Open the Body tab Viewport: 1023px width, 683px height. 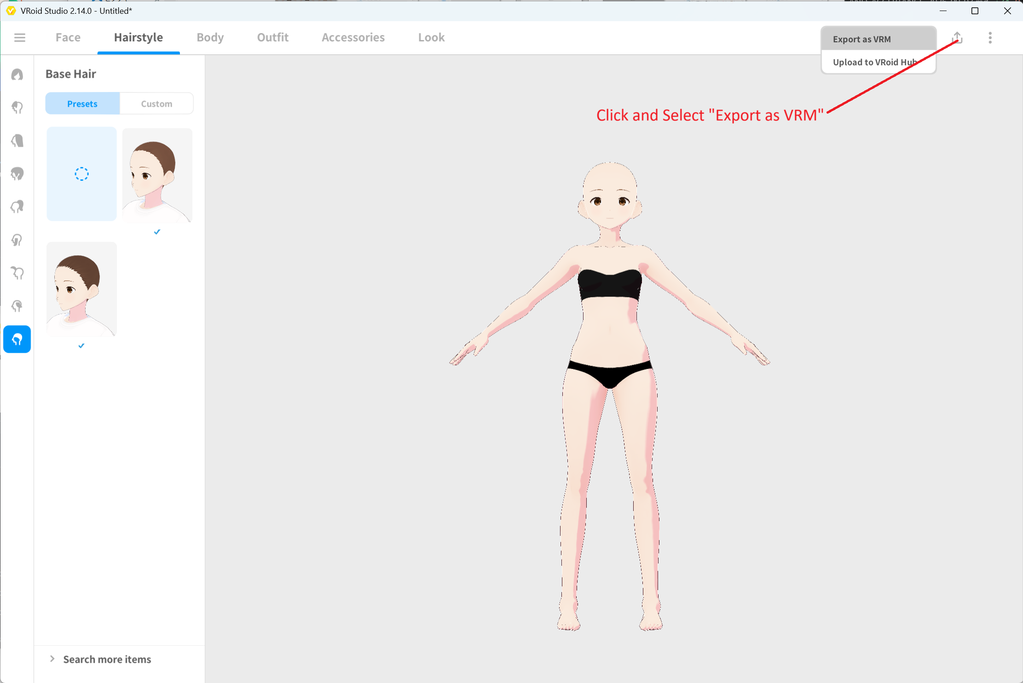(x=210, y=37)
